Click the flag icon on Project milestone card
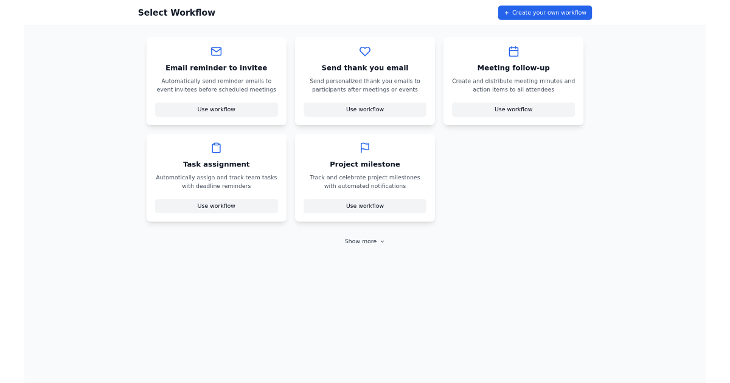This screenshot has height=383, width=730. click(364, 148)
